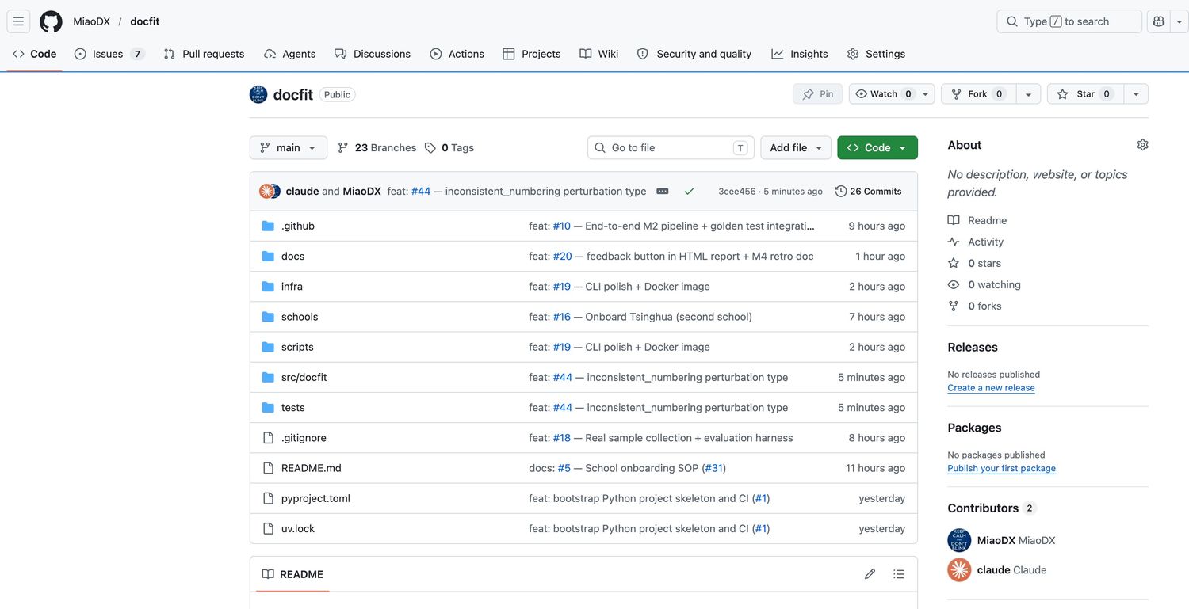Open the infra folder
Viewport: 1189px width, 609px height.
click(x=292, y=287)
